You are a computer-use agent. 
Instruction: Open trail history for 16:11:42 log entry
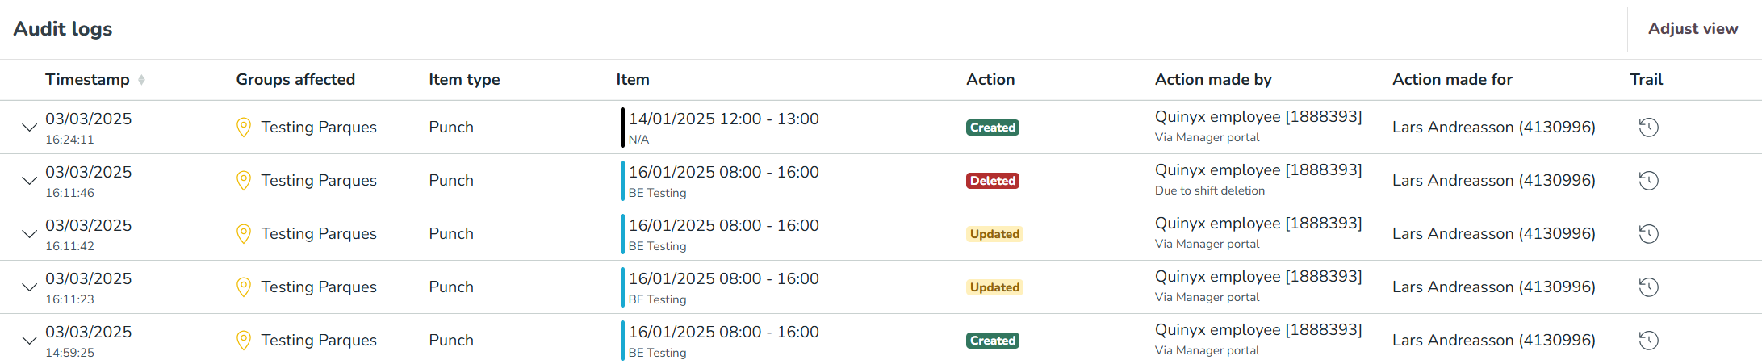pyautogui.click(x=1648, y=234)
